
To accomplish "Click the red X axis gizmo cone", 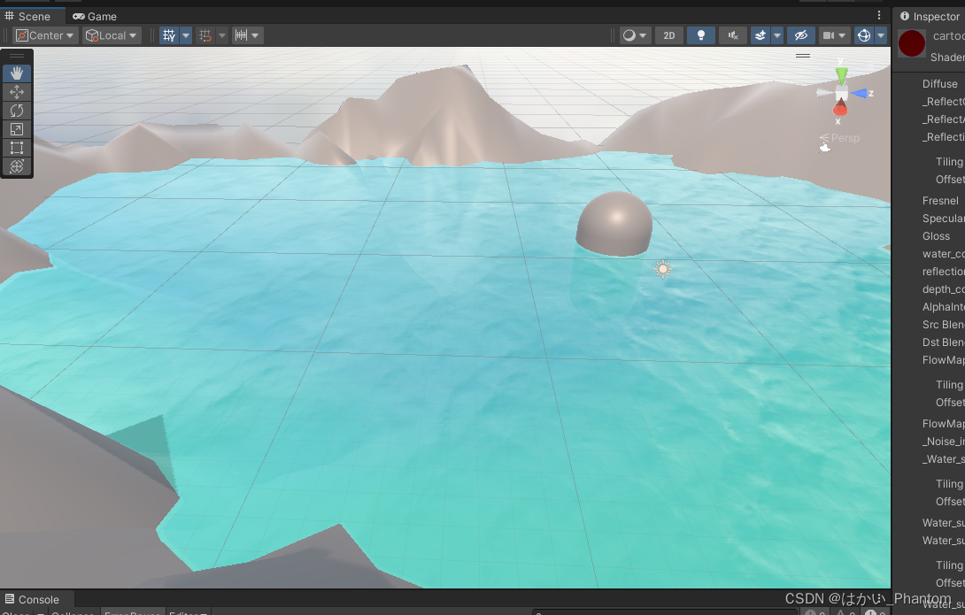I will click(x=840, y=109).
